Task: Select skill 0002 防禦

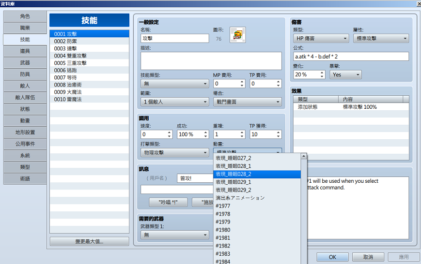Action: point(90,41)
